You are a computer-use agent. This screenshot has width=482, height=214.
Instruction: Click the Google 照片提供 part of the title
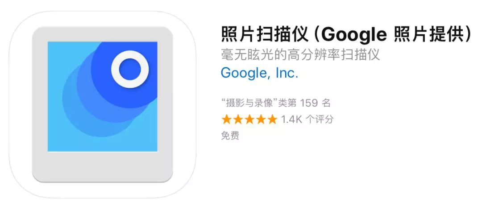(394, 35)
